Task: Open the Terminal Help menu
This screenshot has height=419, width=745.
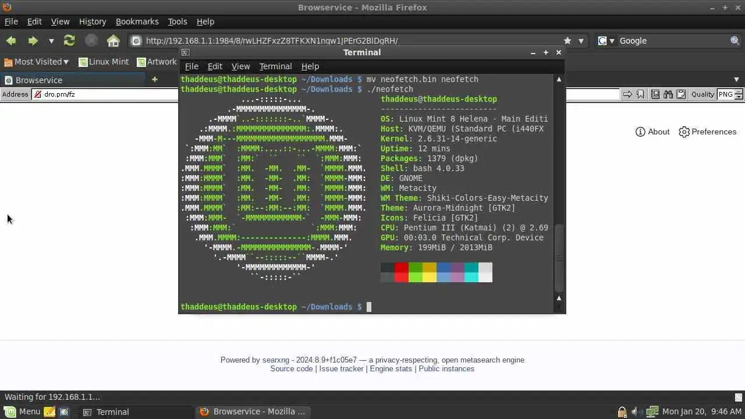Action: (310, 66)
